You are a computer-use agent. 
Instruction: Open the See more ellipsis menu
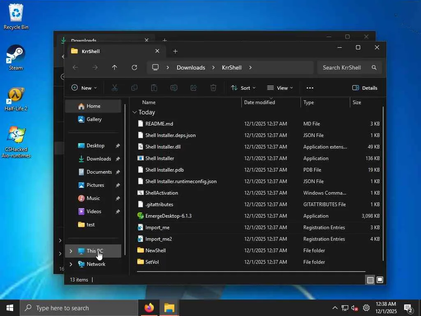coord(310,88)
